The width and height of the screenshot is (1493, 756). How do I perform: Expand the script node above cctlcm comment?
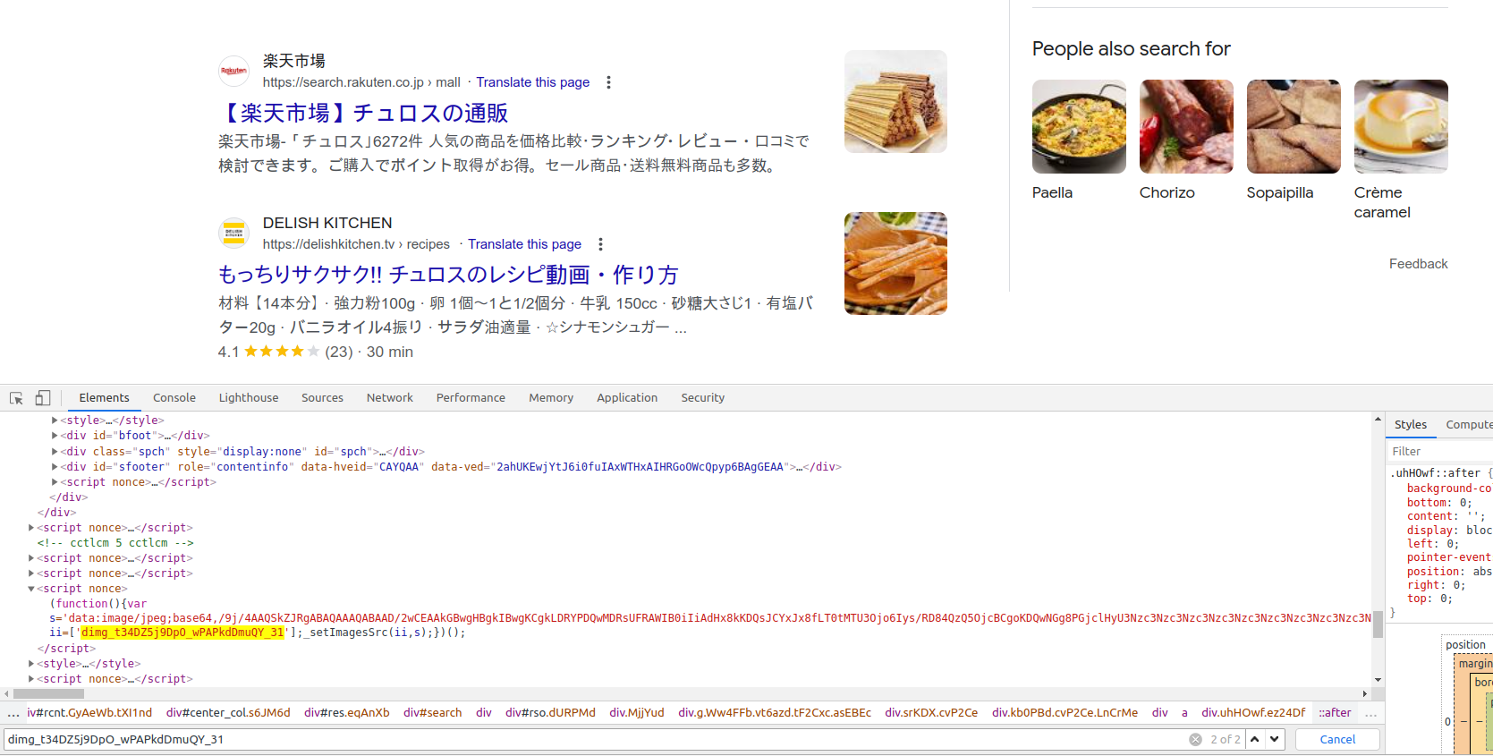tap(31, 528)
